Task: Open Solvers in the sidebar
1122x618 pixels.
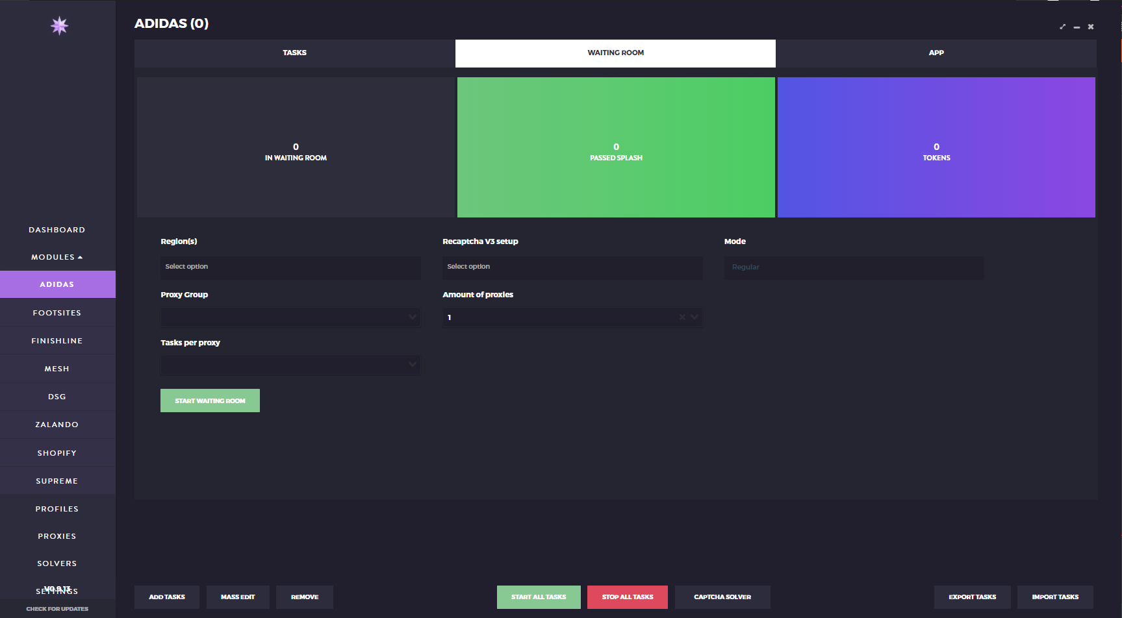Action: (x=57, y=563)
